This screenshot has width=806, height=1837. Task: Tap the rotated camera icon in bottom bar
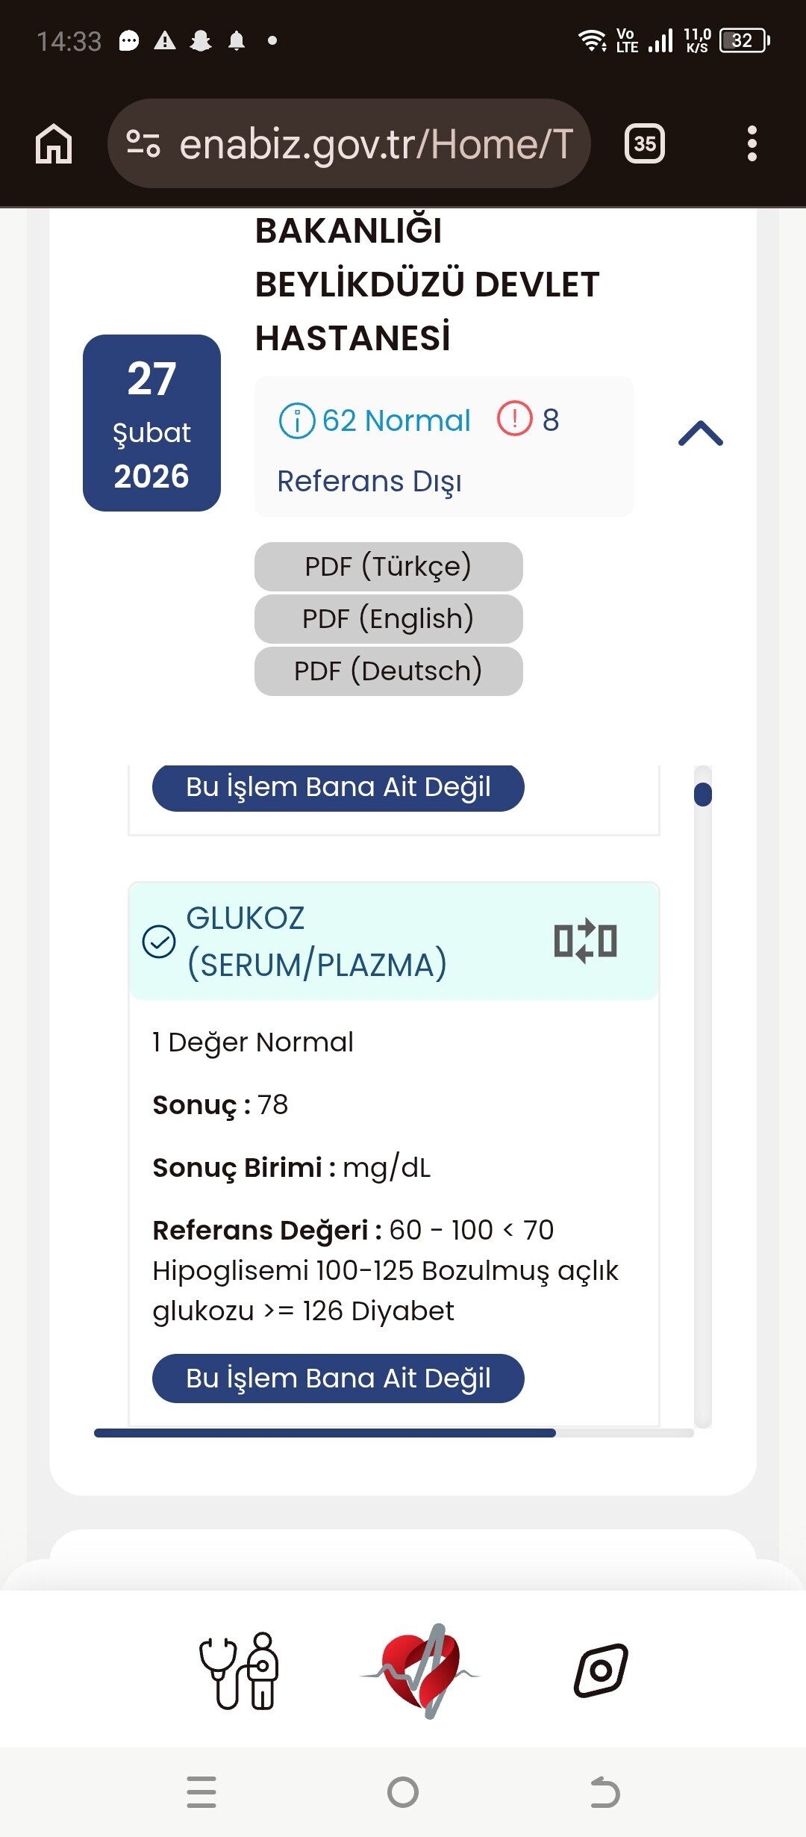coord(601,1670)
